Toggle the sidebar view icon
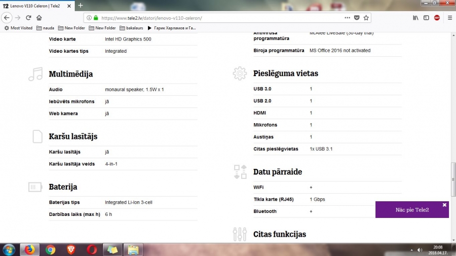The height and width of the screenshot is (256, 456). click(426, 18)
